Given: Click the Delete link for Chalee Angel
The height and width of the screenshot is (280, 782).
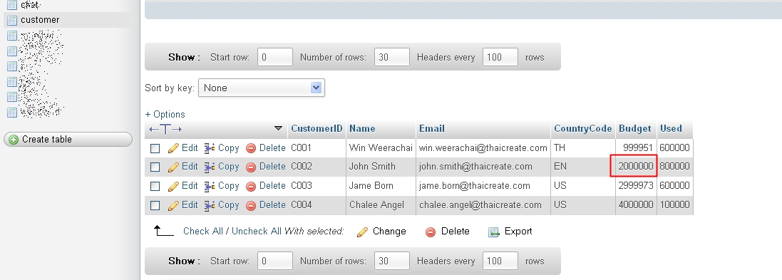Looking at the screenshot, I should (x=272, y=204).
